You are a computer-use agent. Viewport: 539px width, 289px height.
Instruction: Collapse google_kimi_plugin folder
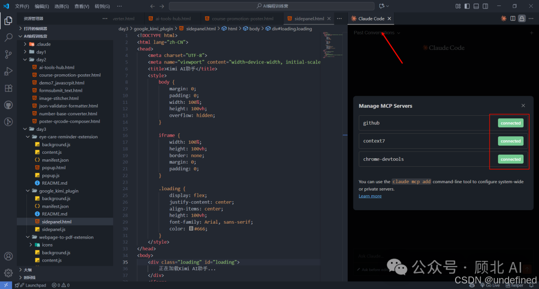pyautogui.click(x=65, y=191)
